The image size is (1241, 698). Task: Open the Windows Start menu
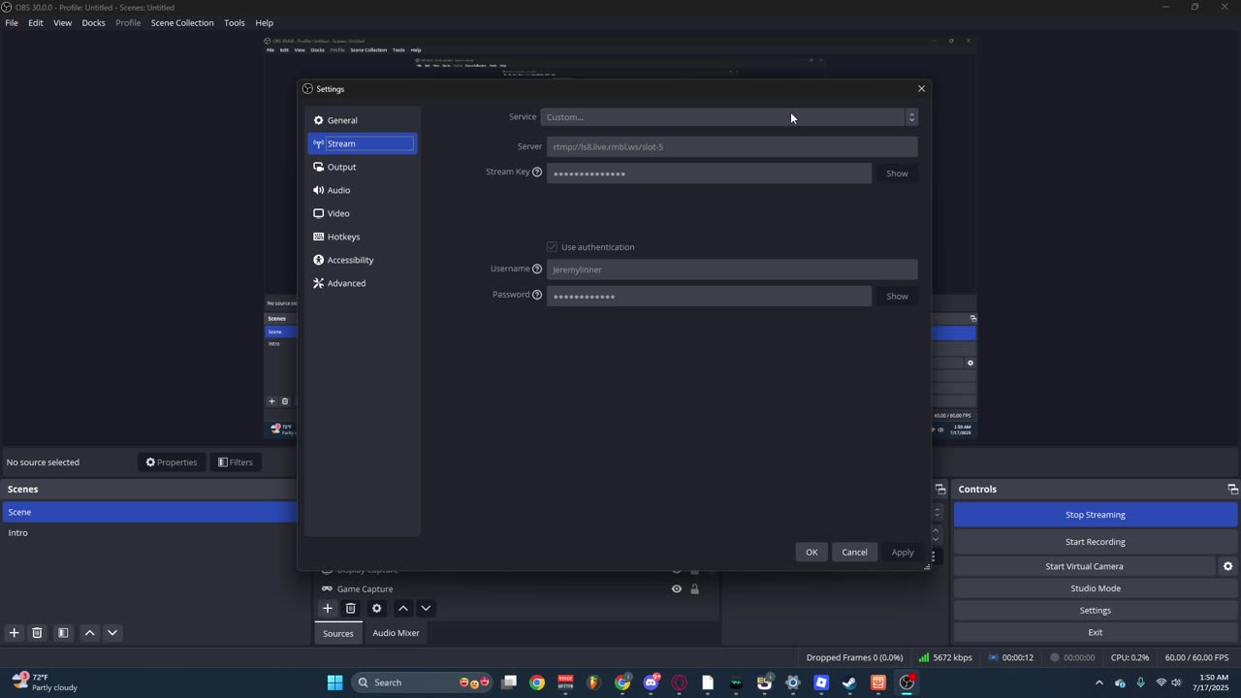click(334, 682)
